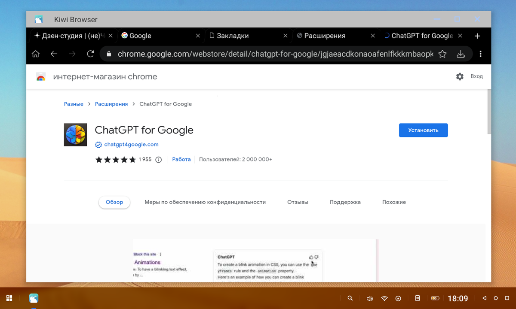Click the Wi-Fi icon in taskbar

(x=384, y=298)
